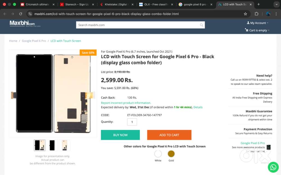
Task: Click the Maxbhi.com logo
Action: point(22,24)
